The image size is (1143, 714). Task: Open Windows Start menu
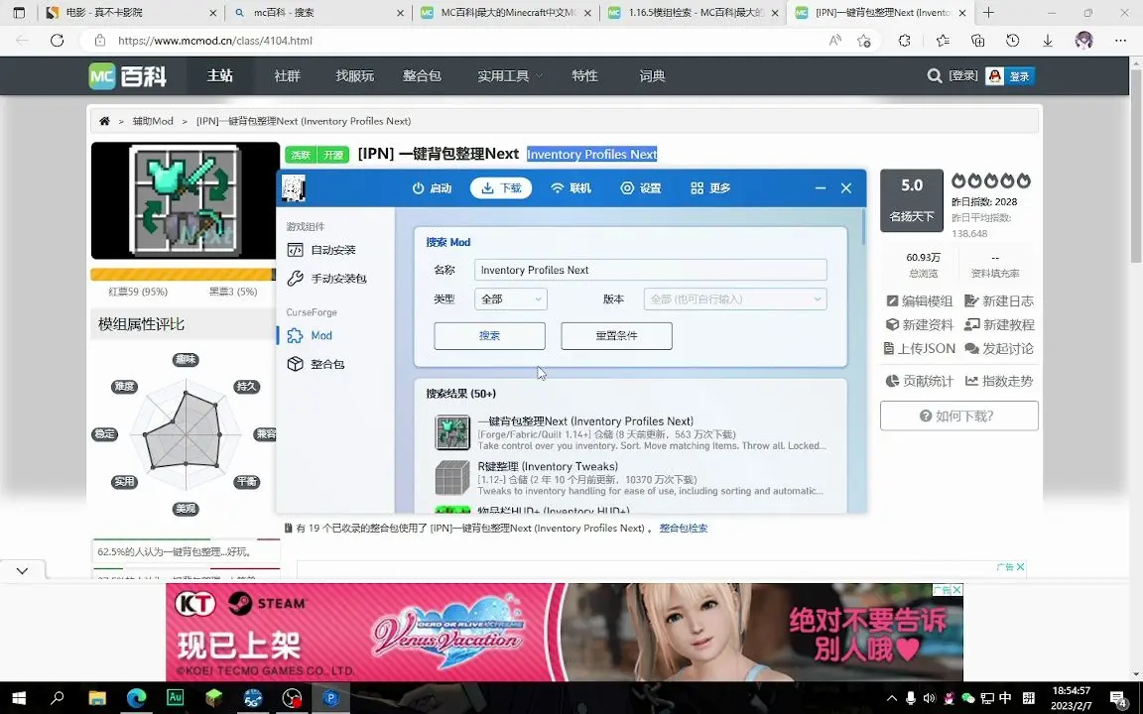pyautogui.click(x=19, y=698)
